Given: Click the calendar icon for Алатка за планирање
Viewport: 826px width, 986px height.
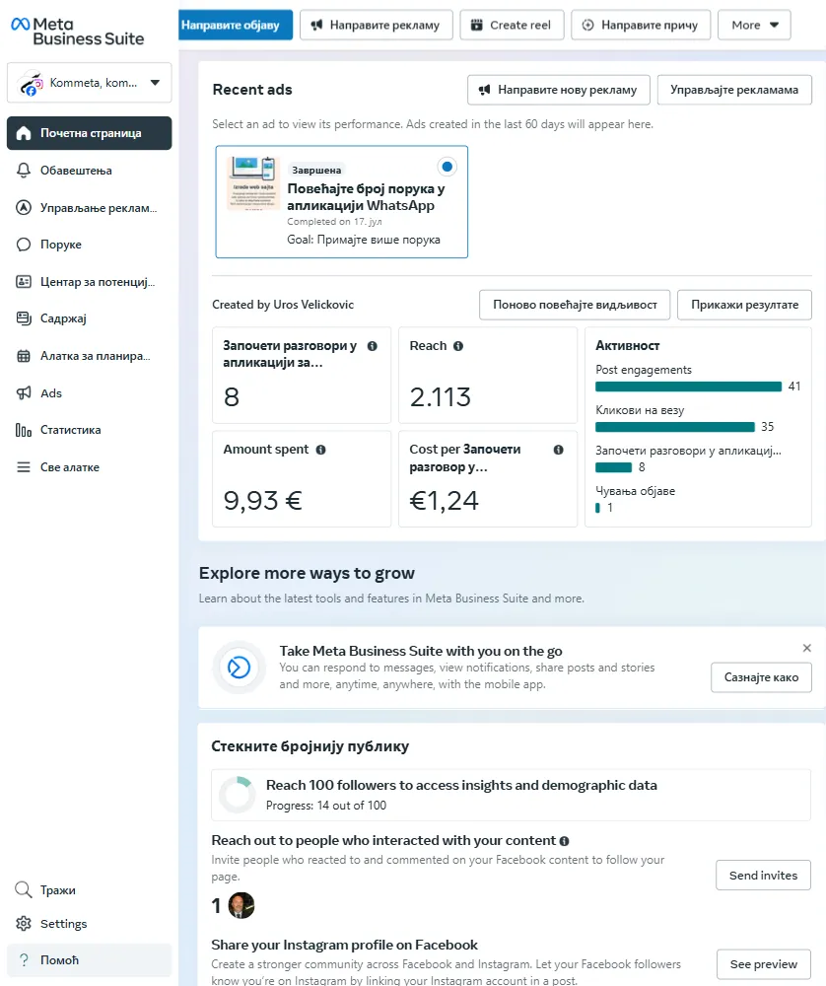Looking at the screenshot, I should (24, 356).
